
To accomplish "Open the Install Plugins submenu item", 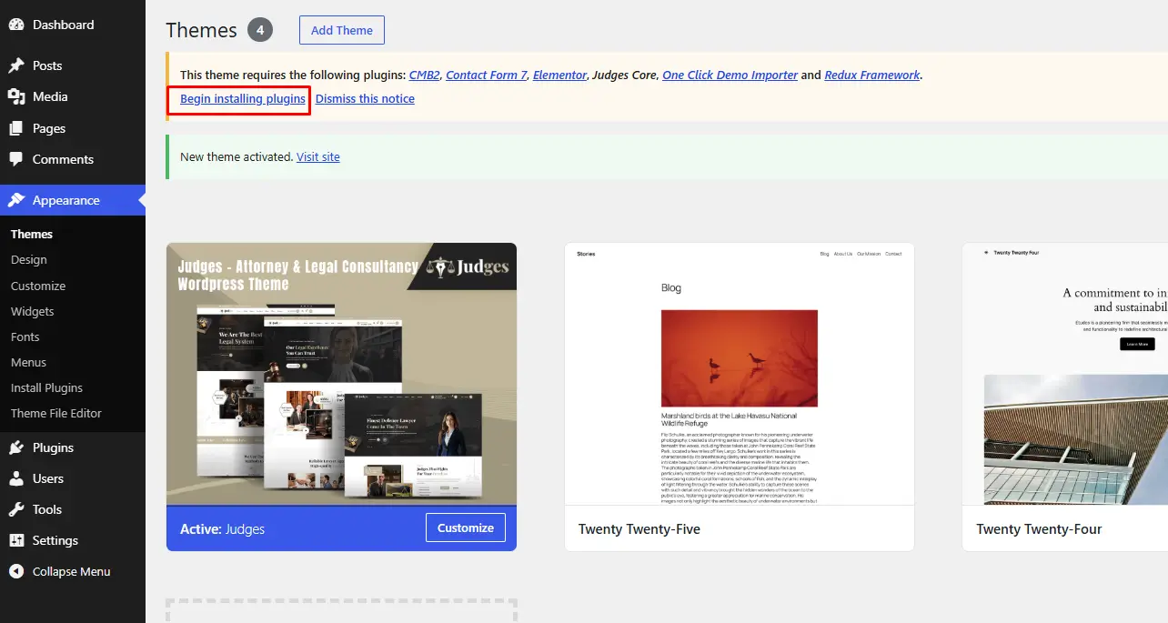I will (x=47, y=387).
